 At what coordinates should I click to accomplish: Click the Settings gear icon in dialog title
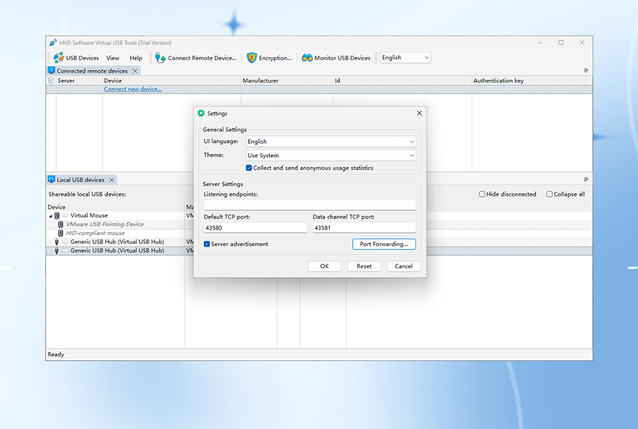200,113
